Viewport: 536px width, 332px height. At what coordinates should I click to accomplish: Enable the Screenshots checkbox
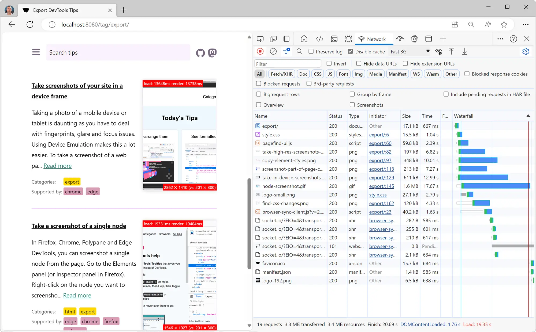tap(352, 105)
